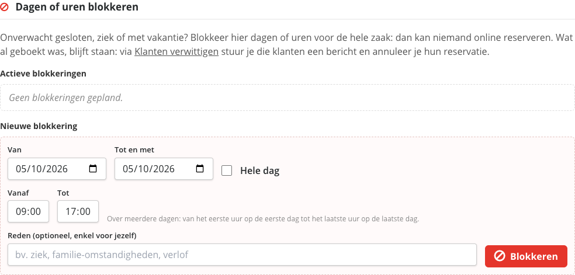Open calendar picker in 'Tot en met' field

coord(200,169)
